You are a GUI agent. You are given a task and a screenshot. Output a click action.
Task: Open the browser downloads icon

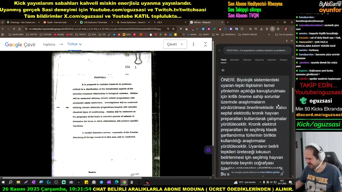pyautogui.click(x=261, y=29)
